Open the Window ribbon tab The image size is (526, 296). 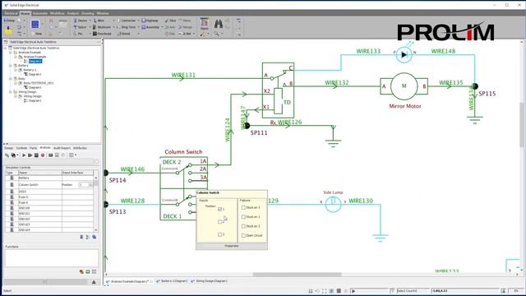click(103, 13)
